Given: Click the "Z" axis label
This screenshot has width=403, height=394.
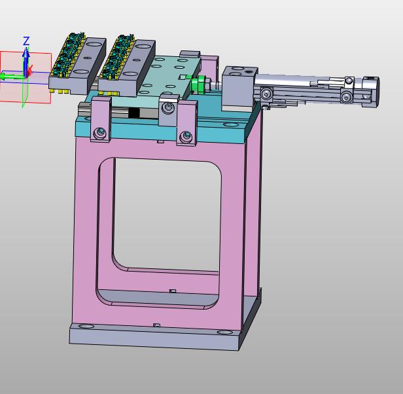Looking at the screenshot, I should tap(26, 41).
